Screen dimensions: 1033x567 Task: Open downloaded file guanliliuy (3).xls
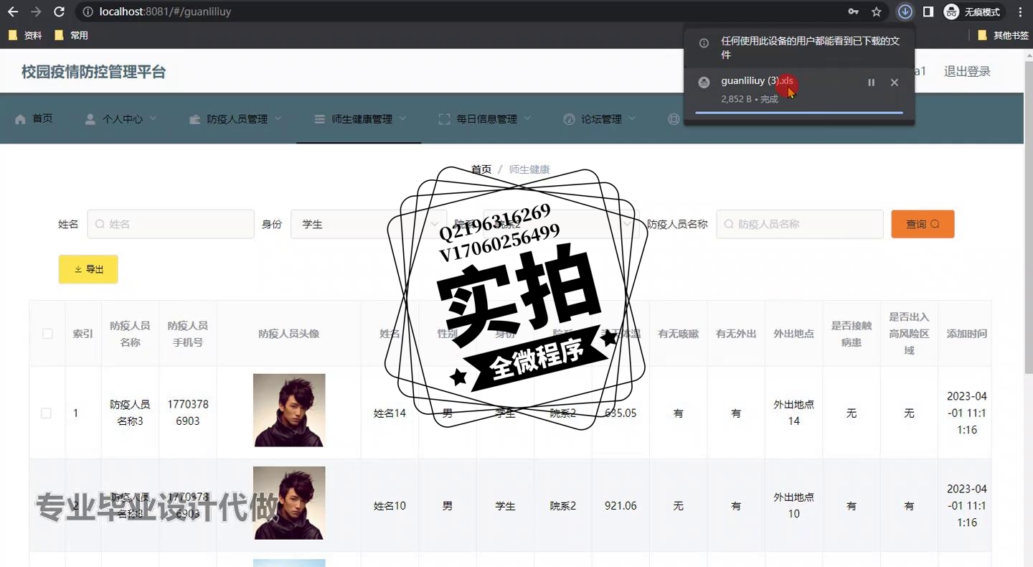click(x=757, y=81)
